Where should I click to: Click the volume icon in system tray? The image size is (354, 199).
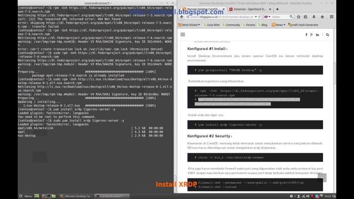308,196
